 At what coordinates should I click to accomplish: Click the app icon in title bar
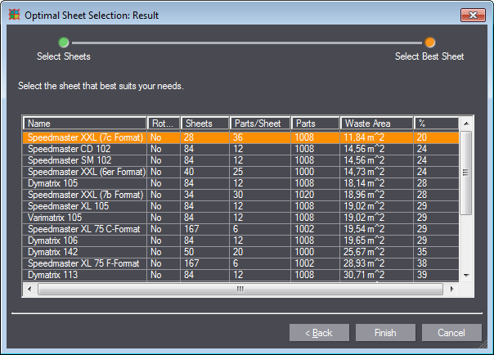pyautogui.click(x=14, y=15)
